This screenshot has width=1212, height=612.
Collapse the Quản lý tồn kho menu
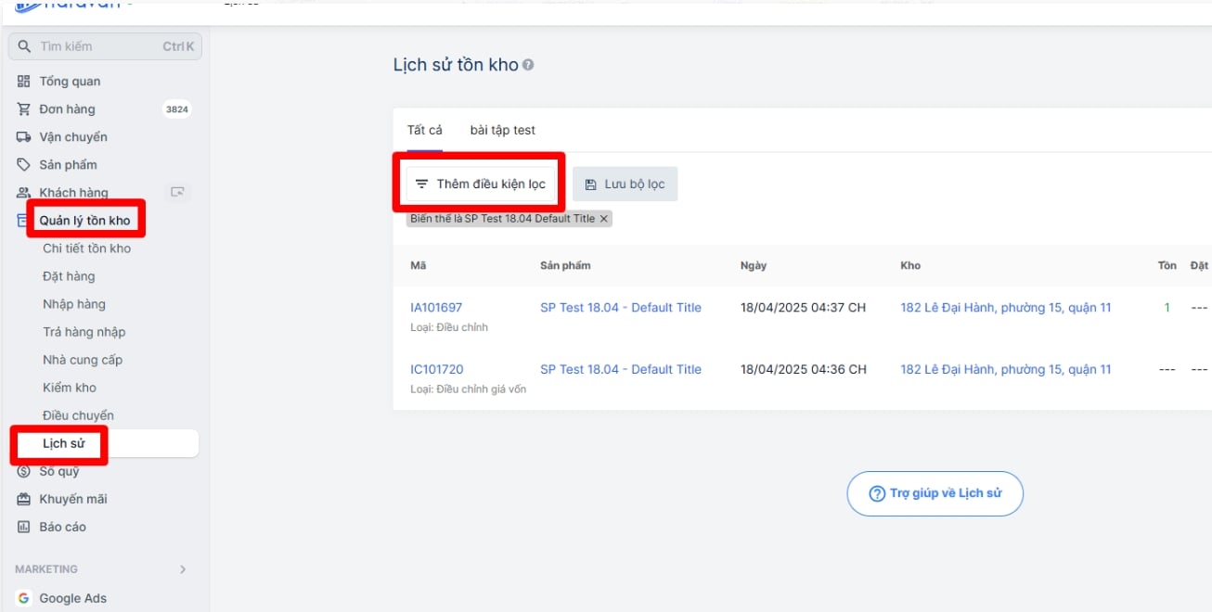(84, 221)
